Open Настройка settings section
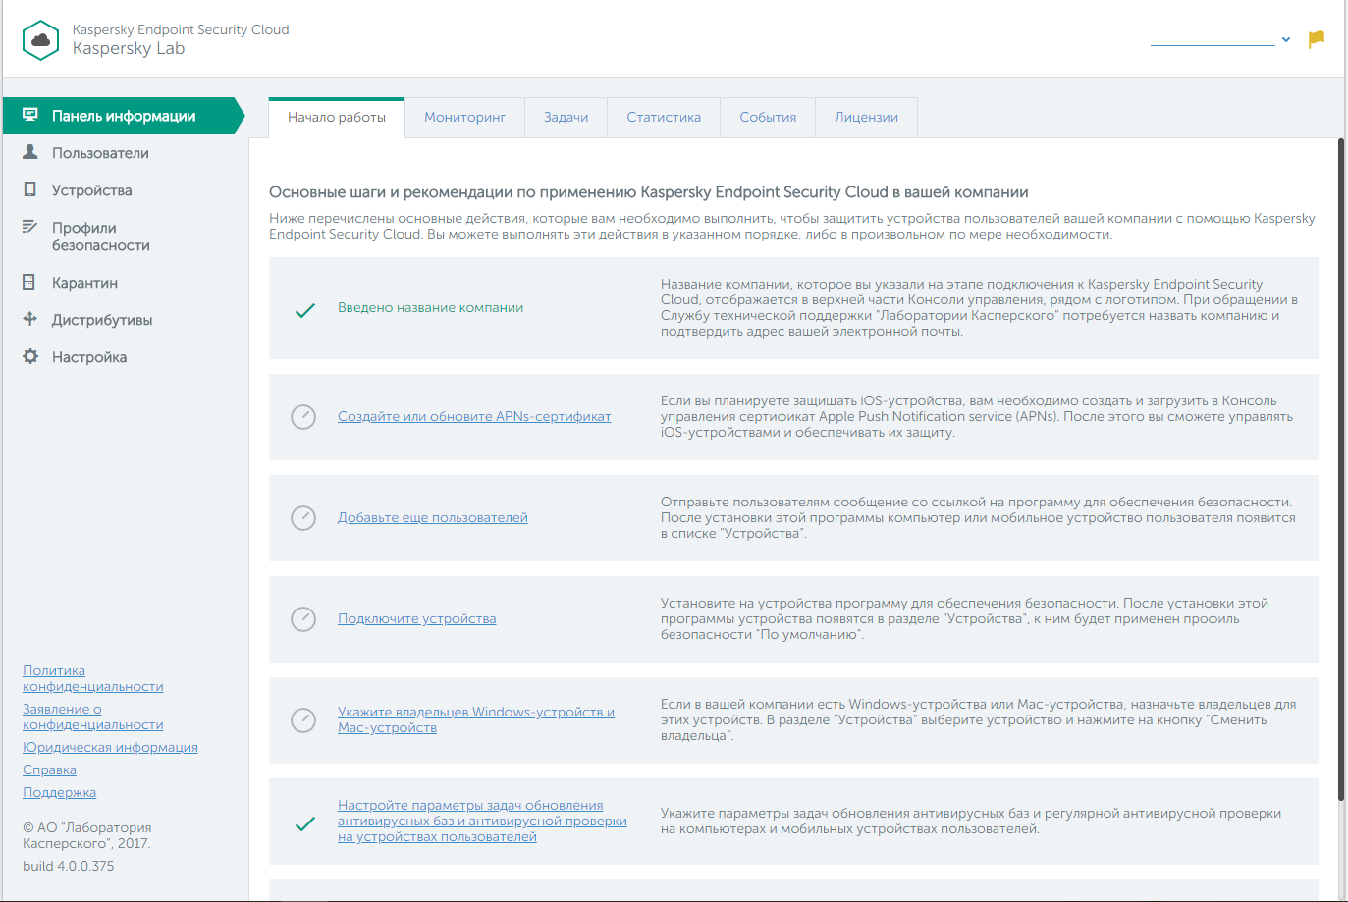 [89, 357]
